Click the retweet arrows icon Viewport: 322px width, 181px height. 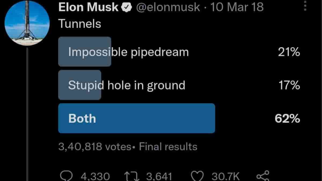coord(131,176)
